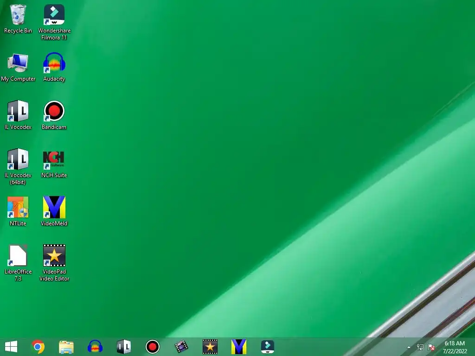Select the LibreOffice 7.3 desktop shortcut
This screenshot has height=356, width=475.
point(18,263)
